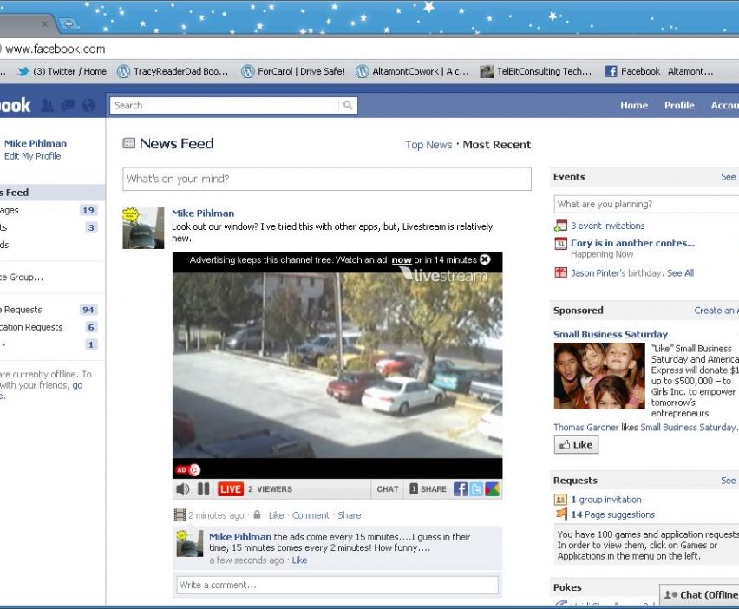Click the post privacy lock icon
The image size is (739, 609).
(257, 515)
